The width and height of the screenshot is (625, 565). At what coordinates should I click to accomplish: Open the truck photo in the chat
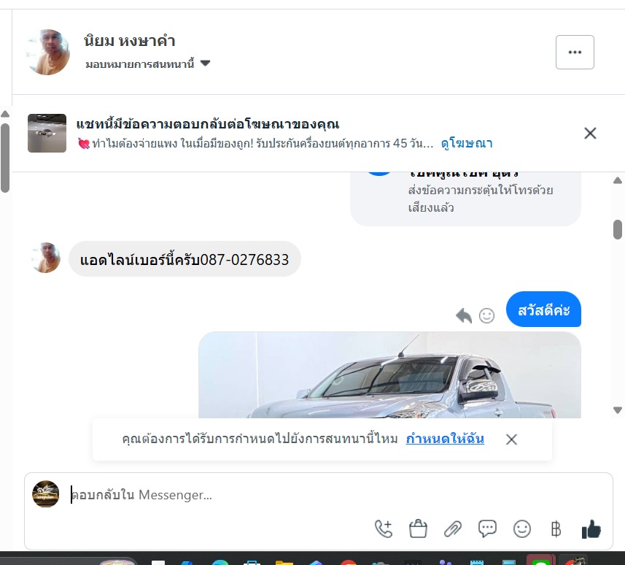pos(389,375)
